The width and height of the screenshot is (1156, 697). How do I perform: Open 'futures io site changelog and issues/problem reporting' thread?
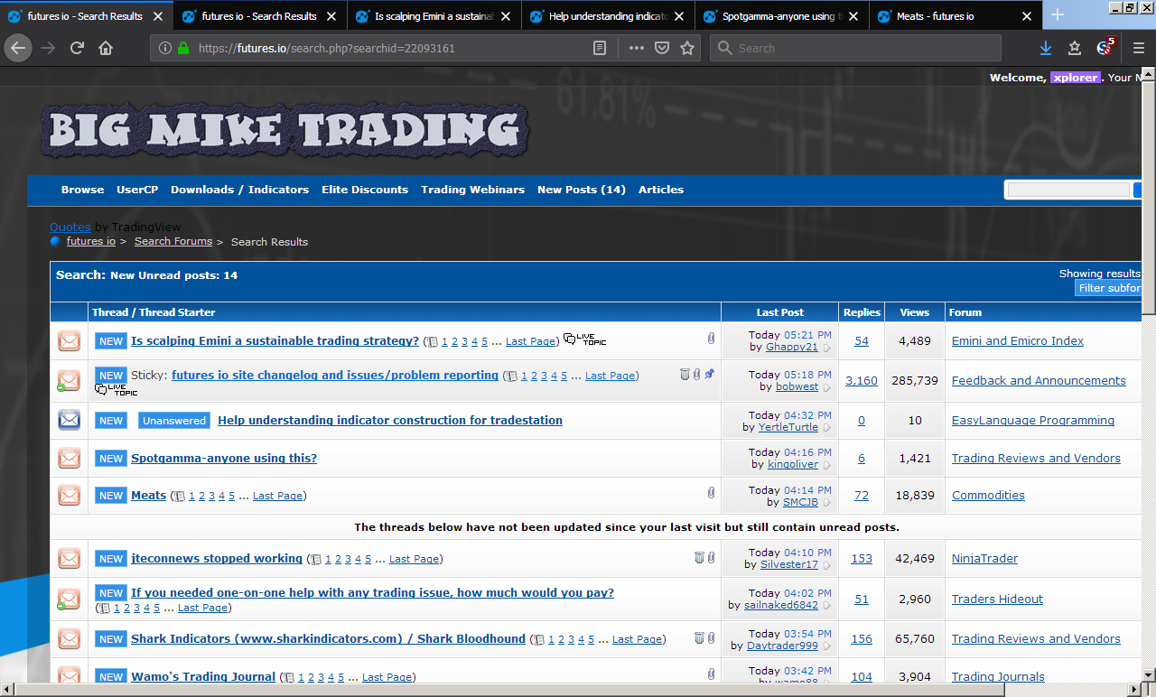pyautogui.click(x=335, y=376)
